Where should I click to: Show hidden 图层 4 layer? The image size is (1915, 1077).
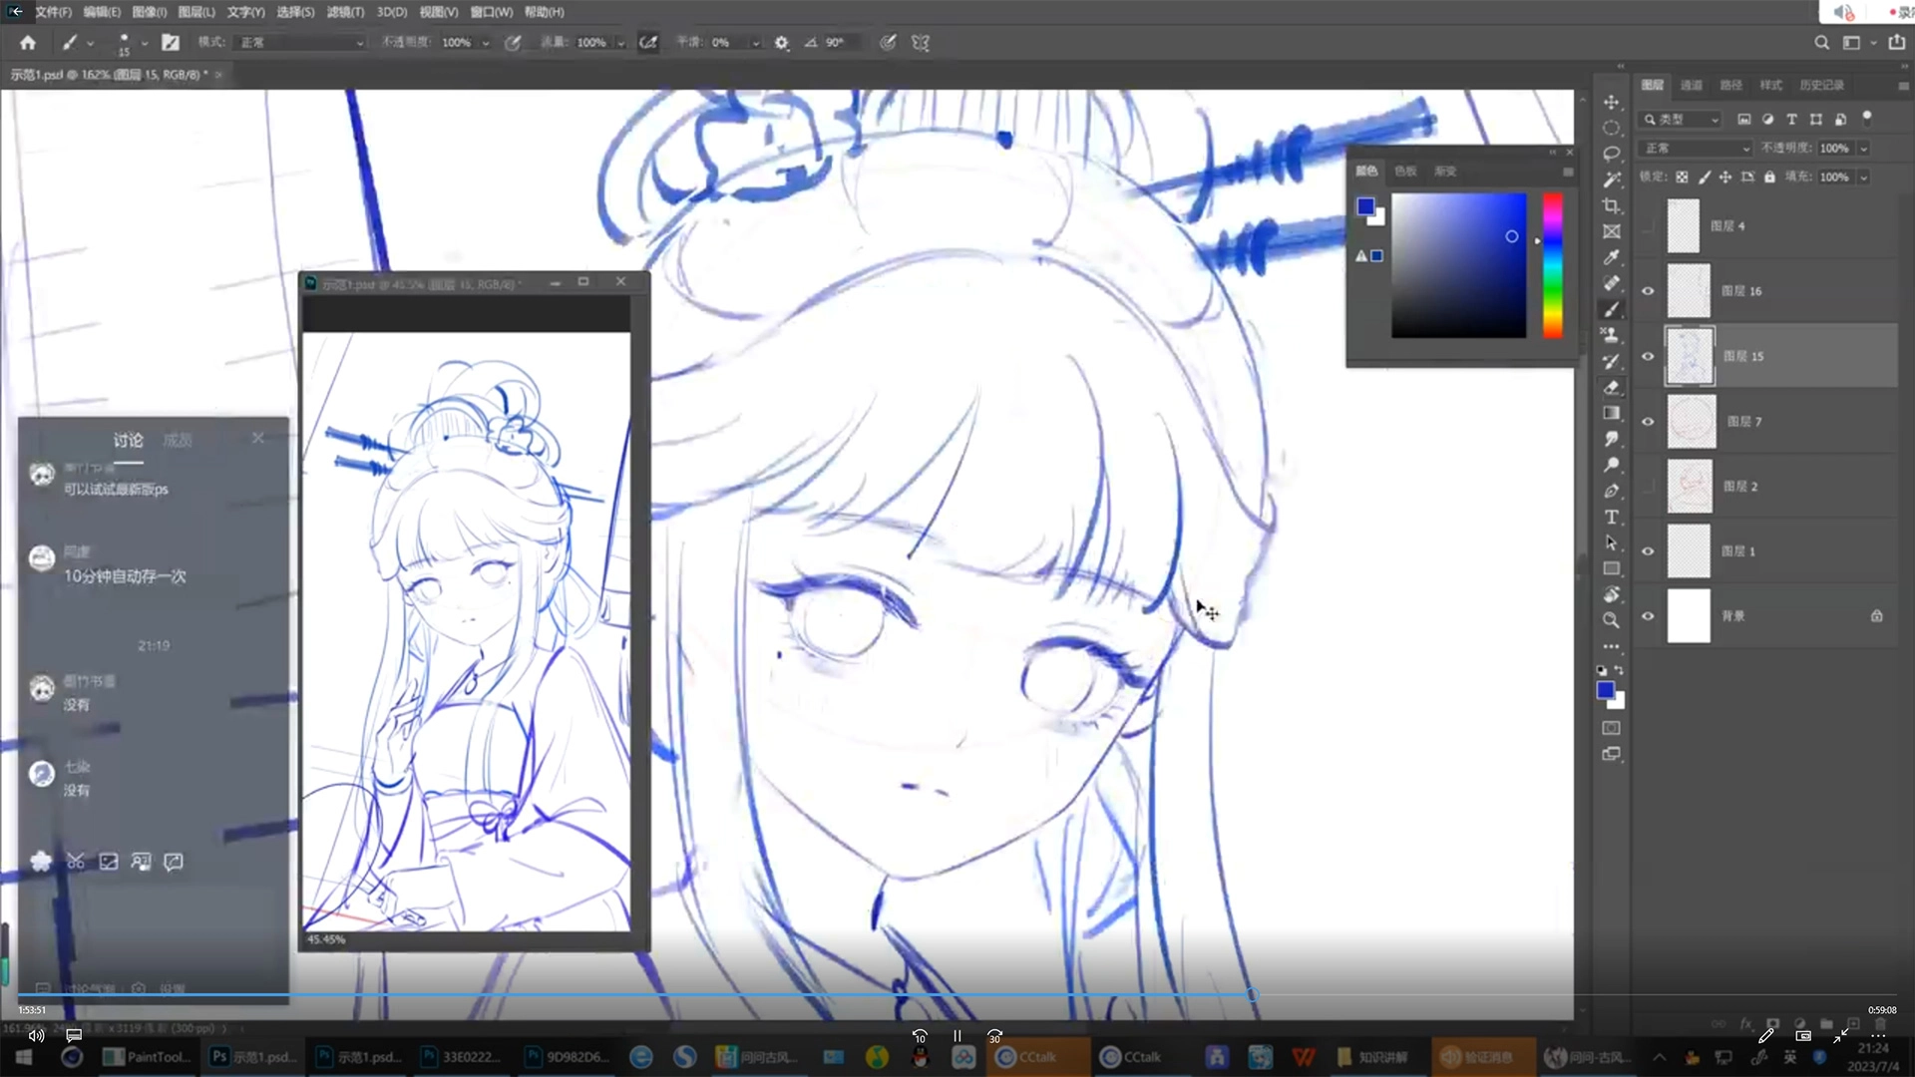[x=1648, y=226]
